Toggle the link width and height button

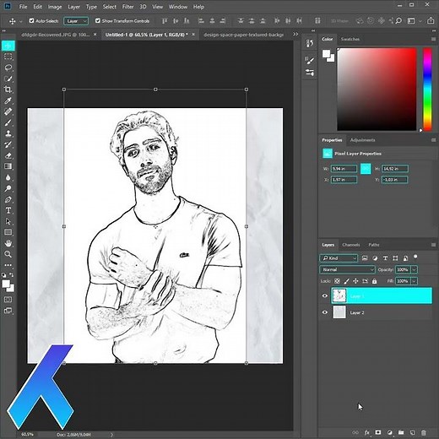pos(366,169)
